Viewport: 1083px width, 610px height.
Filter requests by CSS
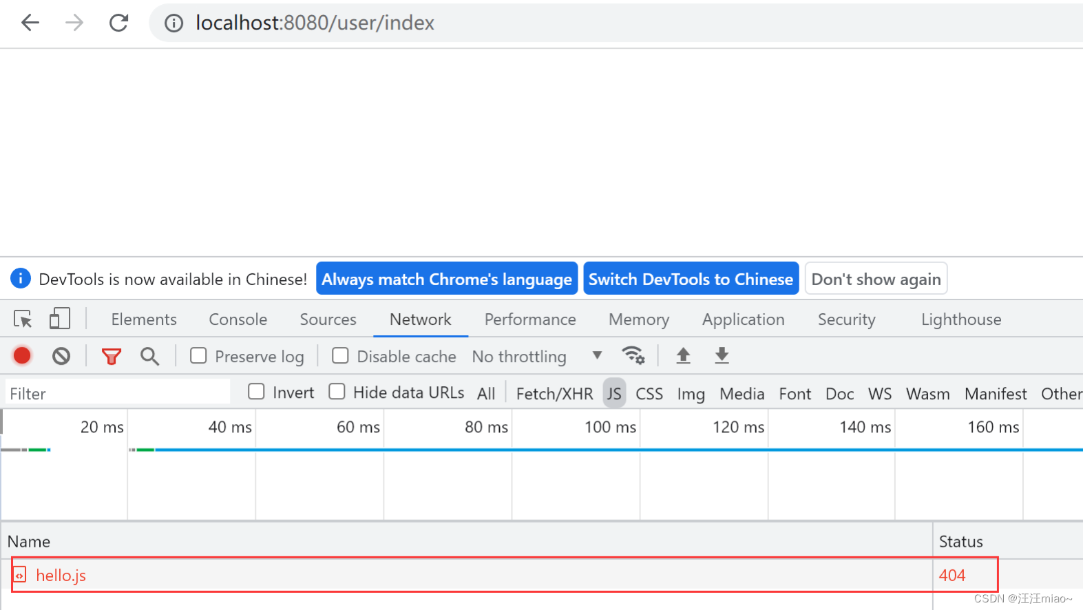click(649, 394)
